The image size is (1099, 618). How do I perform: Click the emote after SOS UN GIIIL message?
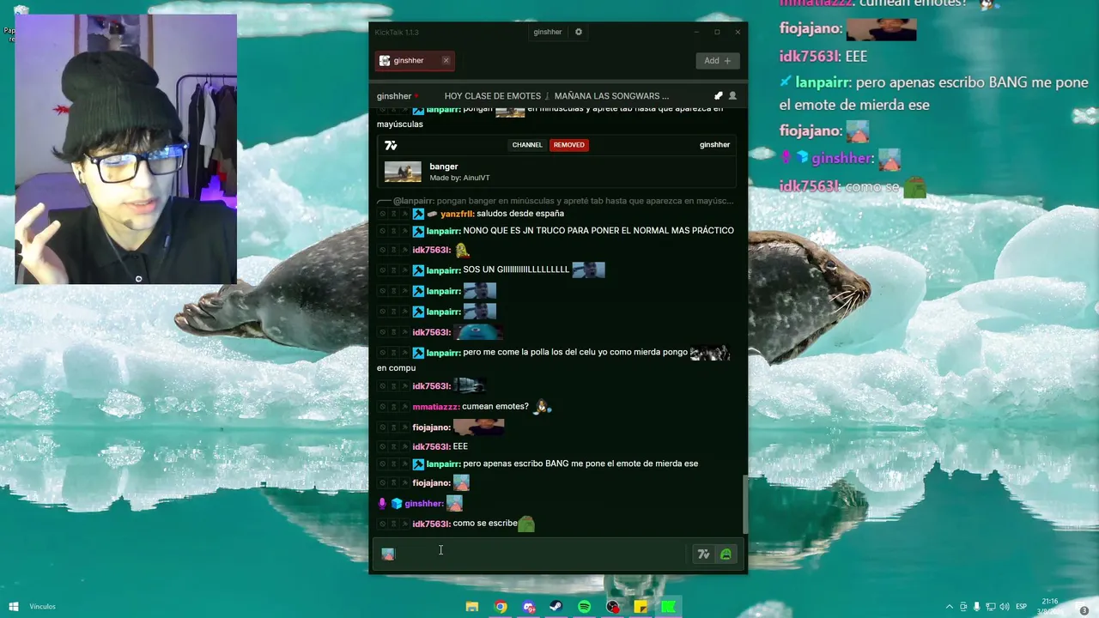pos(588,270)
